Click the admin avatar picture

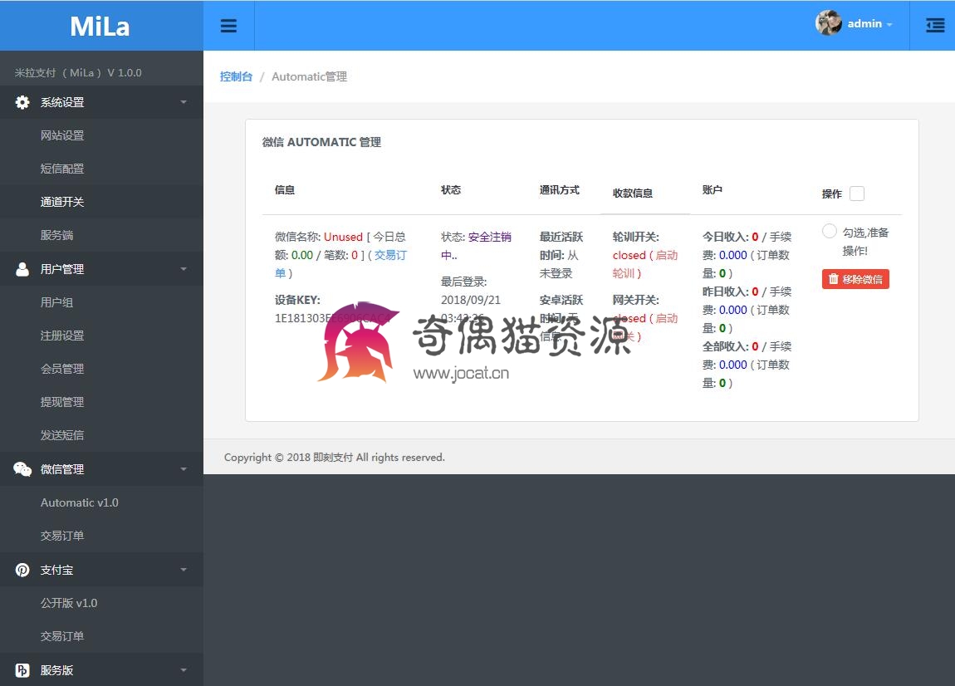click(828, 23)
